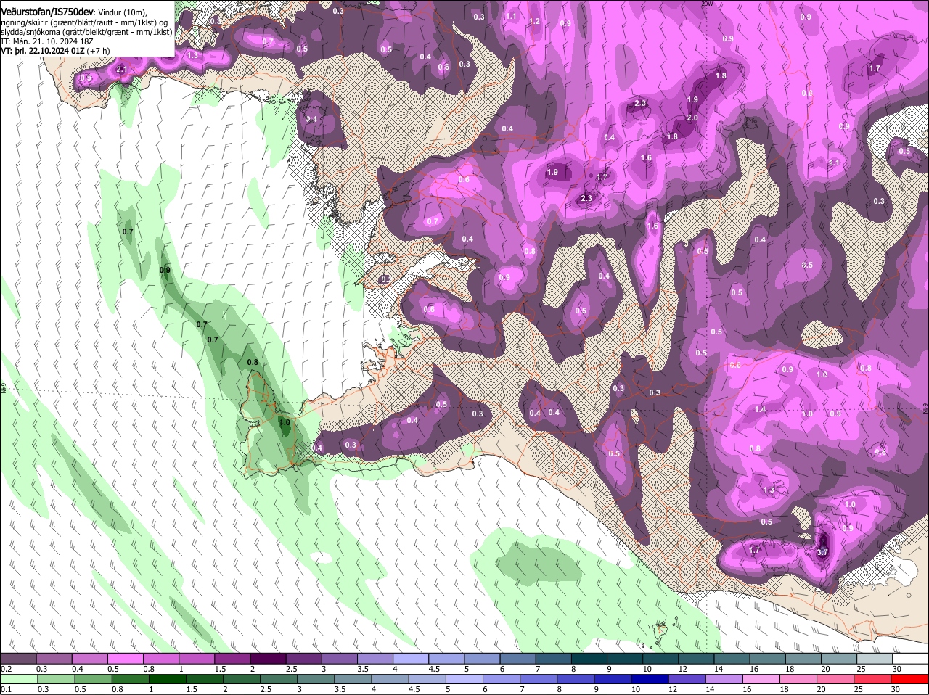Click the black 0.9 label in the green rain band
929x695 pixels.
click(165, 270)
